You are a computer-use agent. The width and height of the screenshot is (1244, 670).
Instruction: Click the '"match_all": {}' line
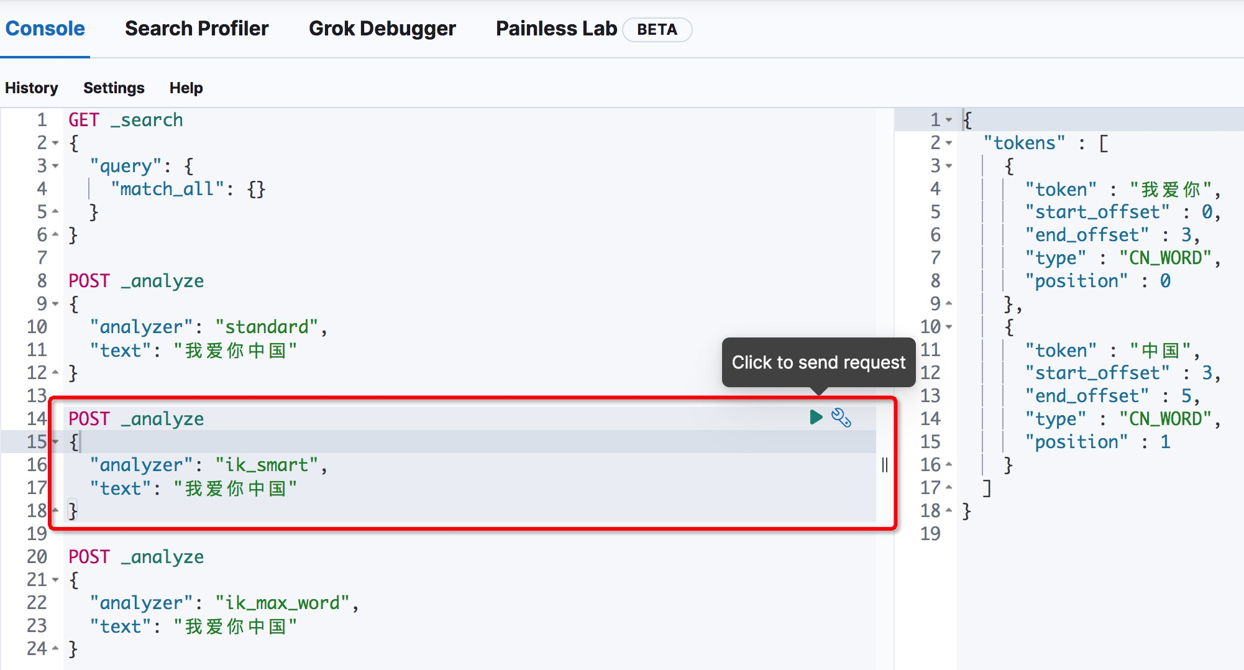pyautogui.click(x=188, y=189)
